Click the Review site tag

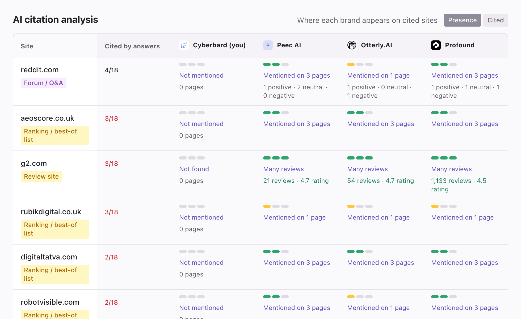click(41, 177)
